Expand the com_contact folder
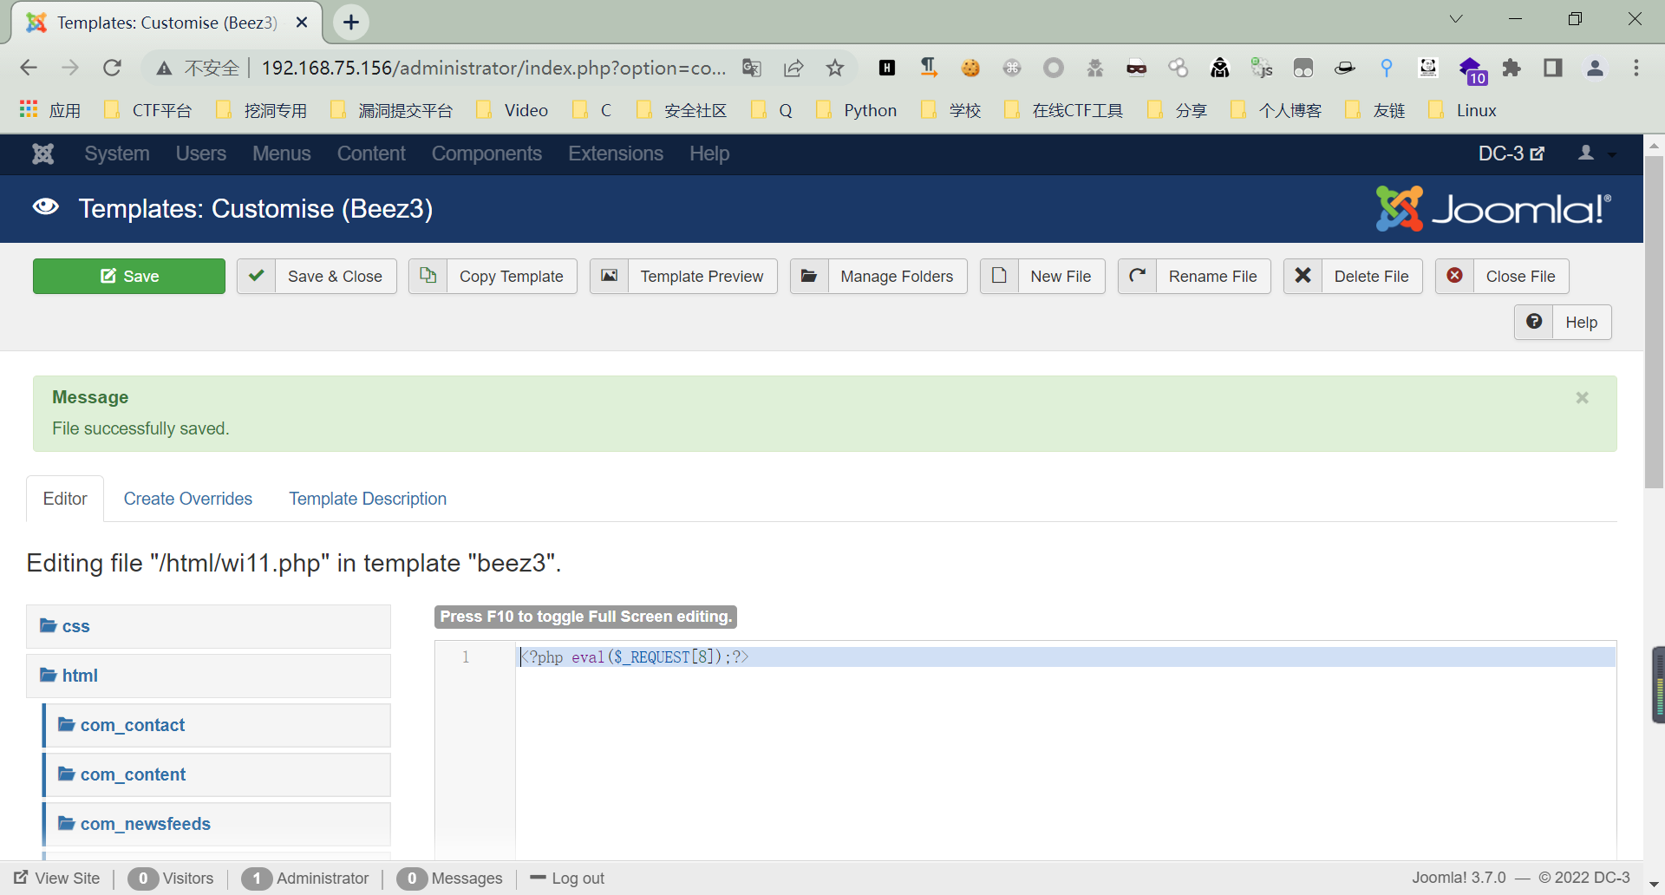This screenshot has width=1665, height=895. [x=217, y=725]
